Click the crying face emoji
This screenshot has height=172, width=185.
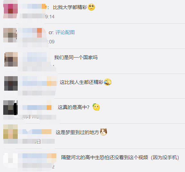point(91,7)
